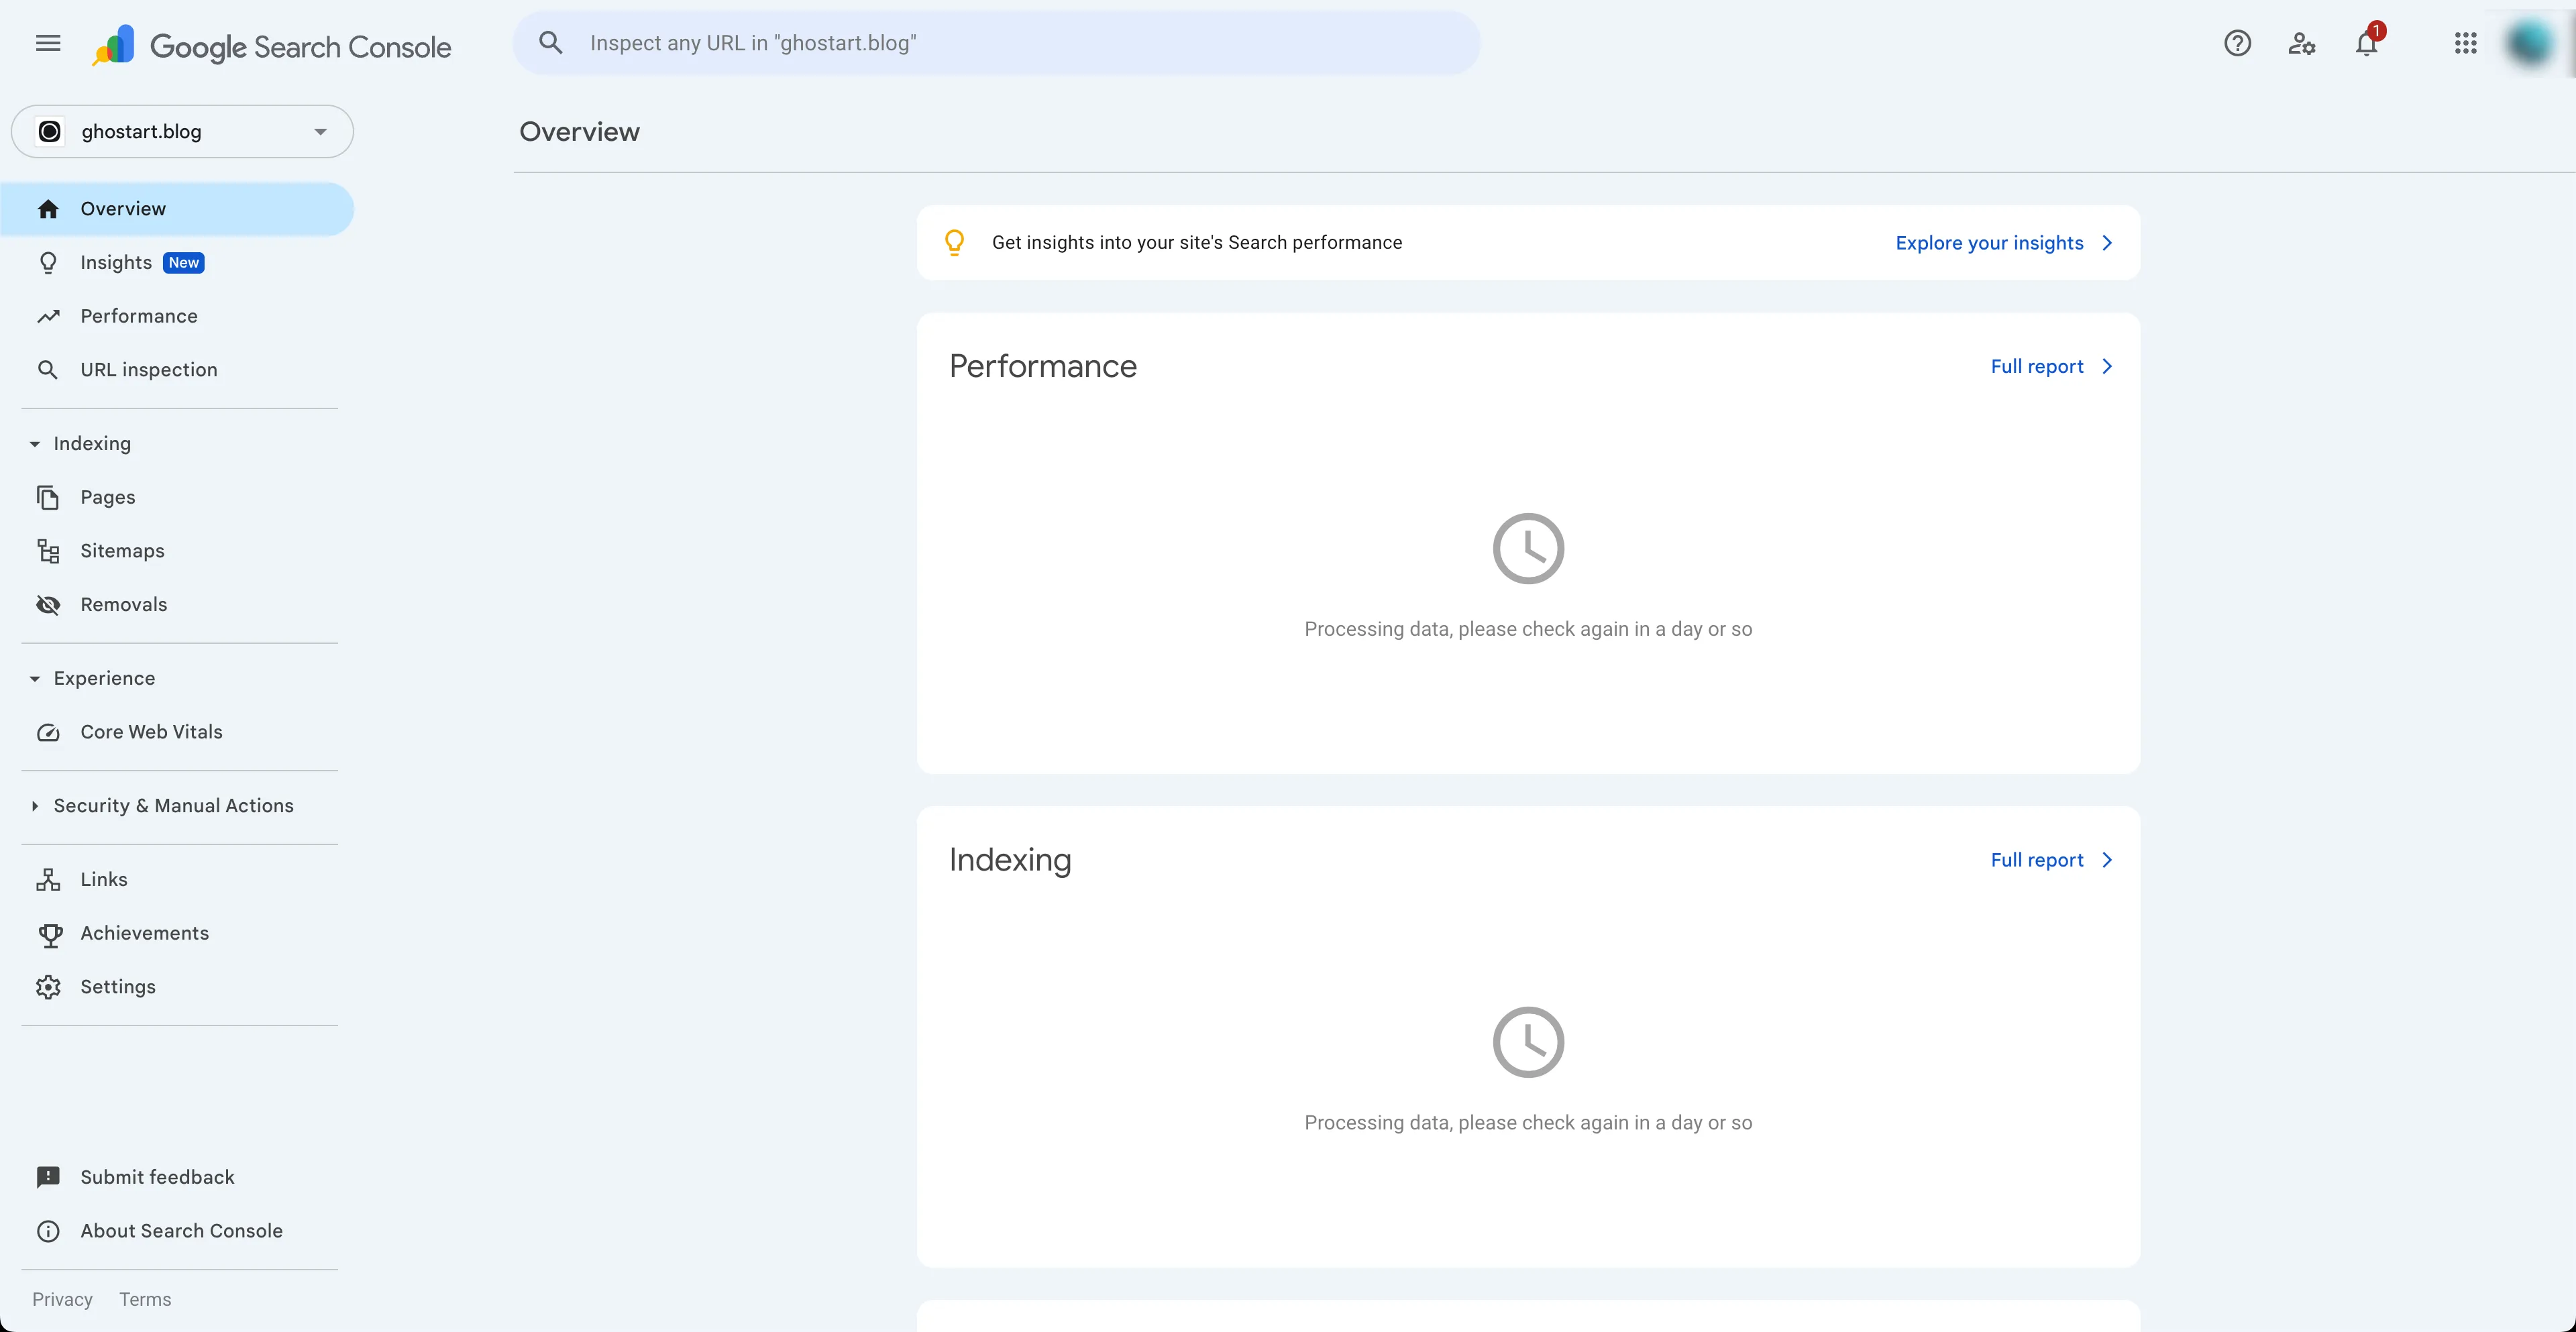This screenshot has width=2576, height=1332.
Task: Click the URL inspection input field
Action: click(x=1000, y=42)
